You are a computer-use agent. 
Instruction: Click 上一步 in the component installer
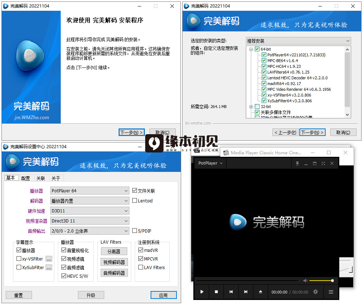[285, 132]
